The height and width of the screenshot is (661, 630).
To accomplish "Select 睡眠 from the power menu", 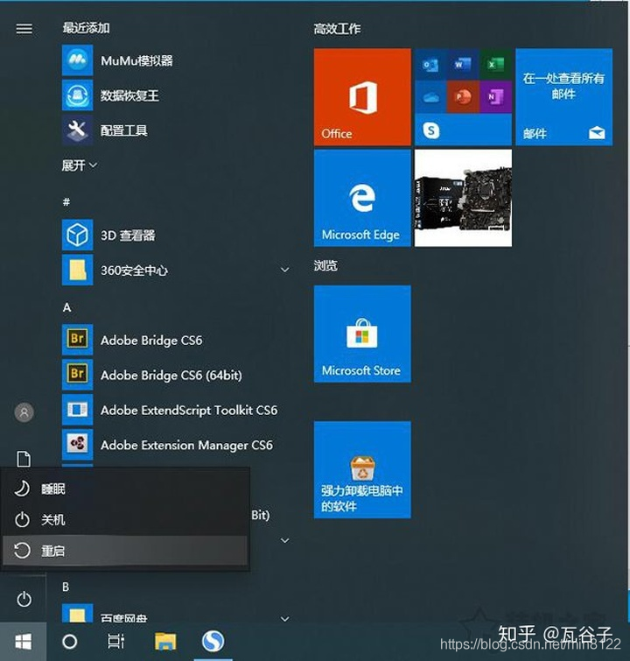I will 125,489.
